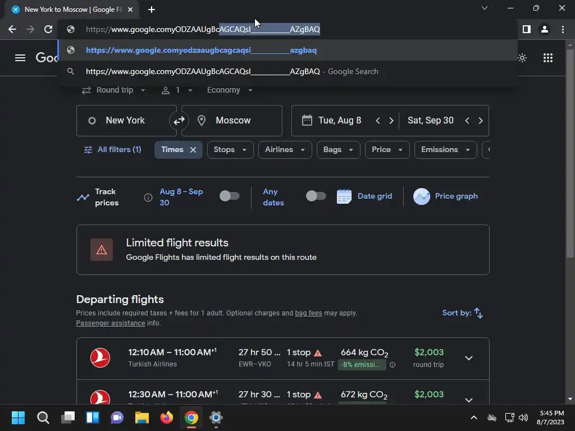Launch Firefox from taskbar

pyautogui.click(x=167, y=418)
